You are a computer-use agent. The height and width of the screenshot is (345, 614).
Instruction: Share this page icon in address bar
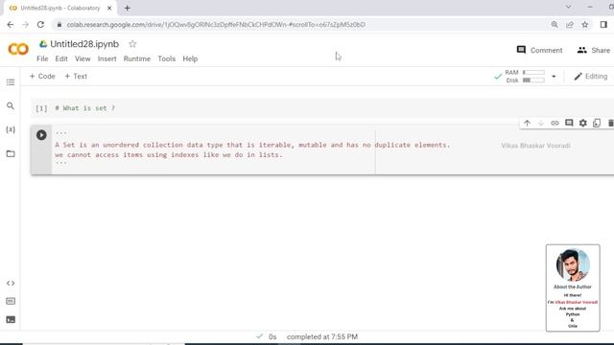point(570,24)
